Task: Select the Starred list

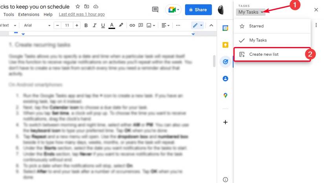Action: pos(272,26)
